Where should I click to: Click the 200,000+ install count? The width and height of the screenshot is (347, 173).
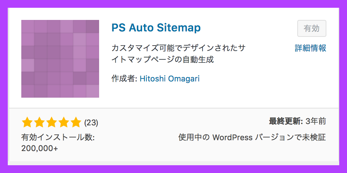[40, 148]
